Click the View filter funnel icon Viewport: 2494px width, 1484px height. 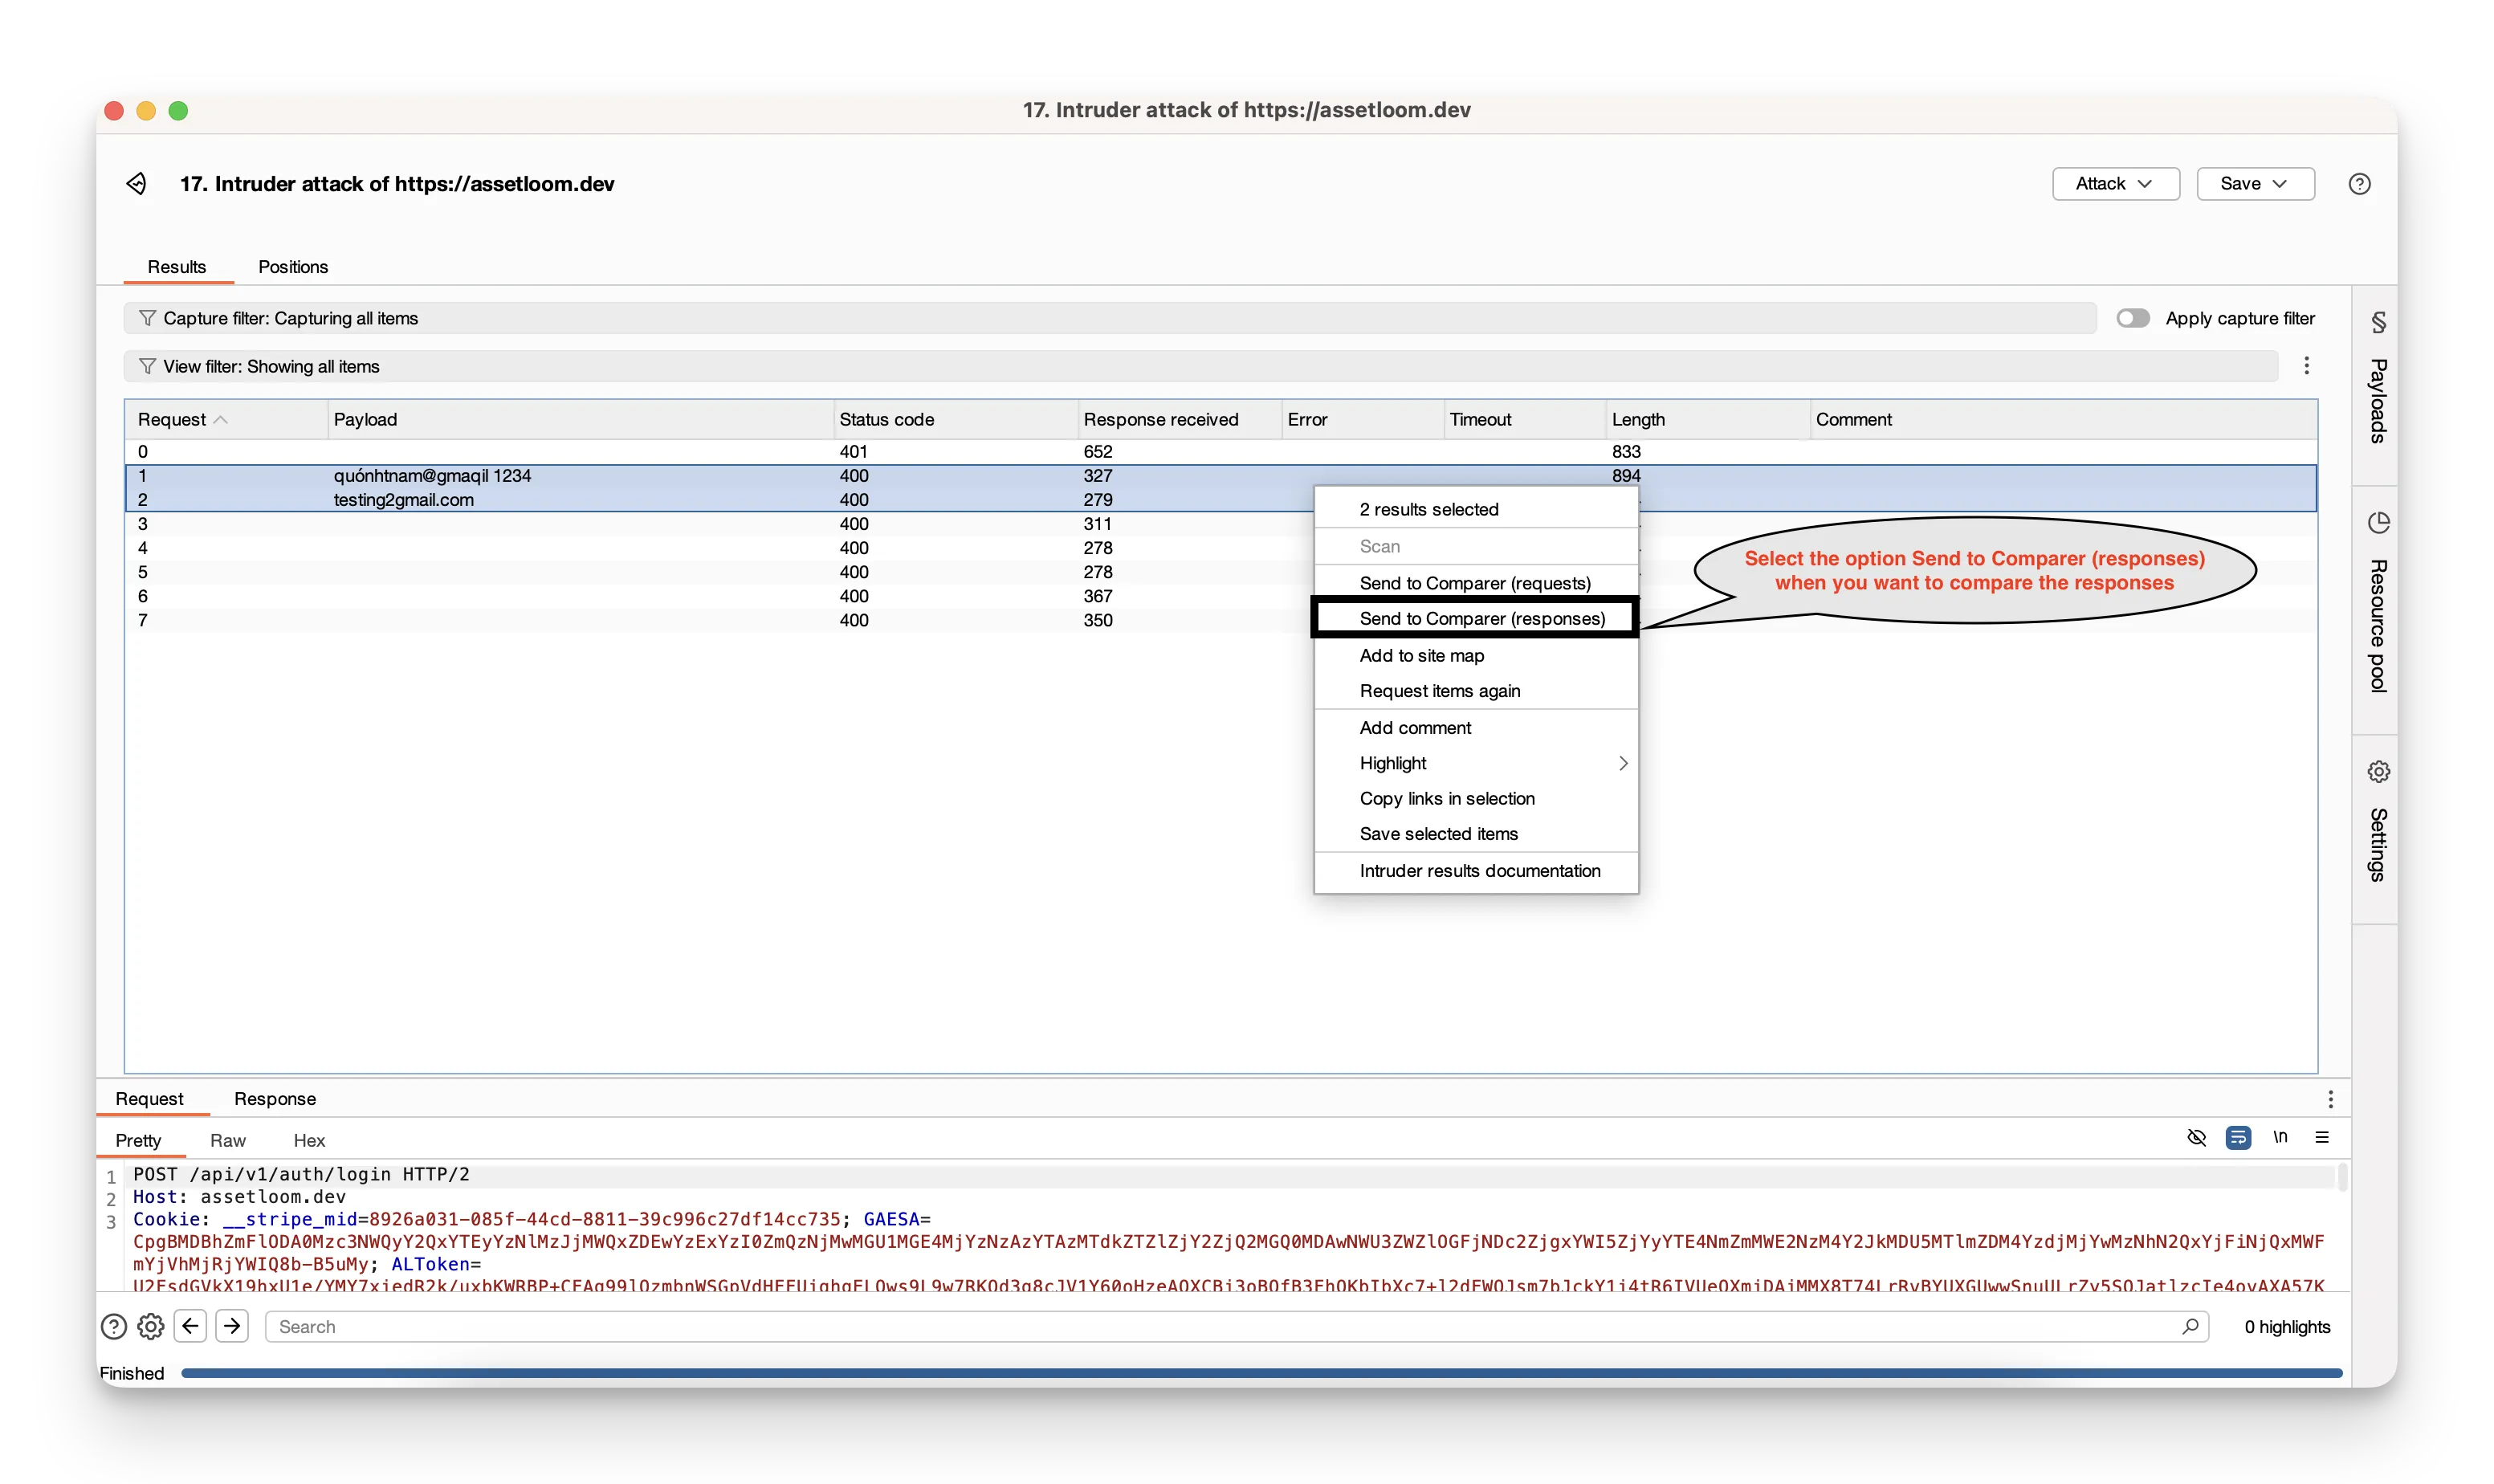pos(147,366)
